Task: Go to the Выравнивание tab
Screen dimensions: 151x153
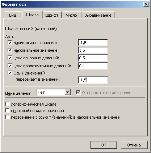Action: (x=98, y=15)
